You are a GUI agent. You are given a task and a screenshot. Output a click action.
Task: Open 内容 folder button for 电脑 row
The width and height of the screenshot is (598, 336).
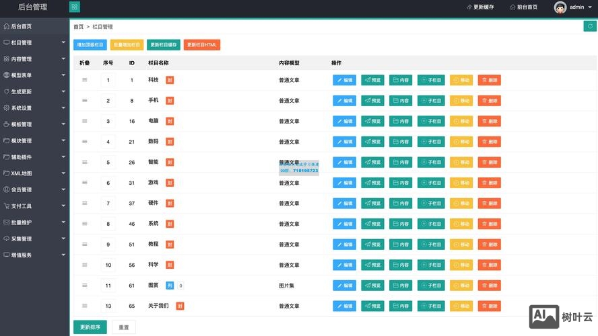(401, 122)
